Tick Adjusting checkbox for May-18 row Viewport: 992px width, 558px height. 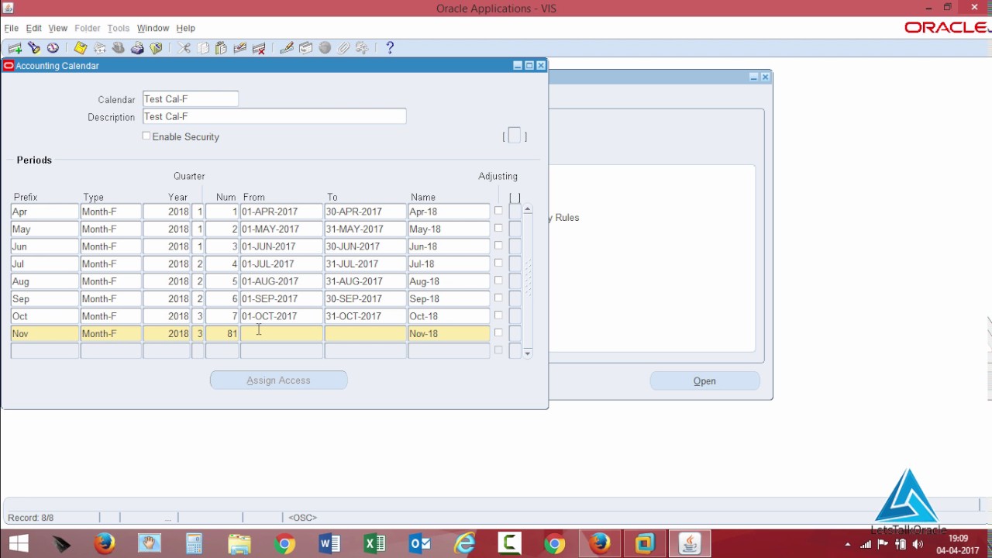[x=498, y=228]
